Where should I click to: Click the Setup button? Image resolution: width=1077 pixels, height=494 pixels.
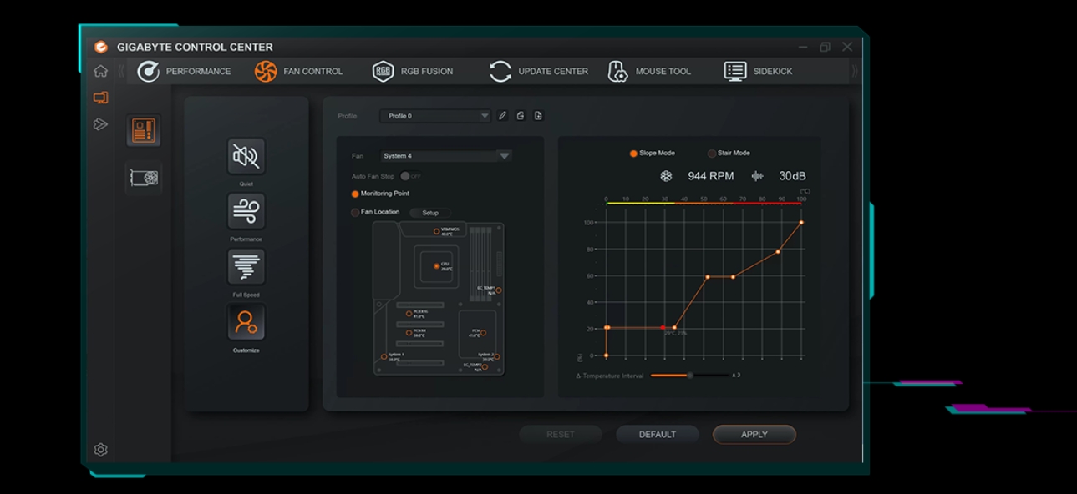coord(430,213)
